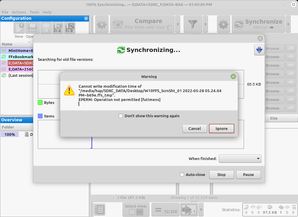This screenshot has height=217, width=298.
Task: Click the topmost Browse button
Action: (x=275, y=48)
